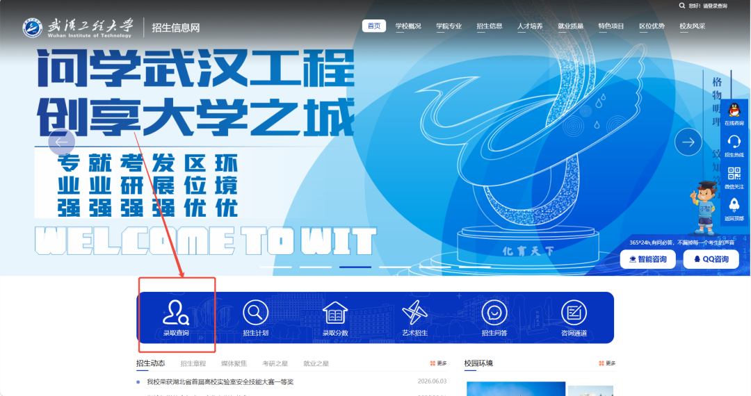
Task: Go to next banner slide arrow
Action: tap(688, 142)
